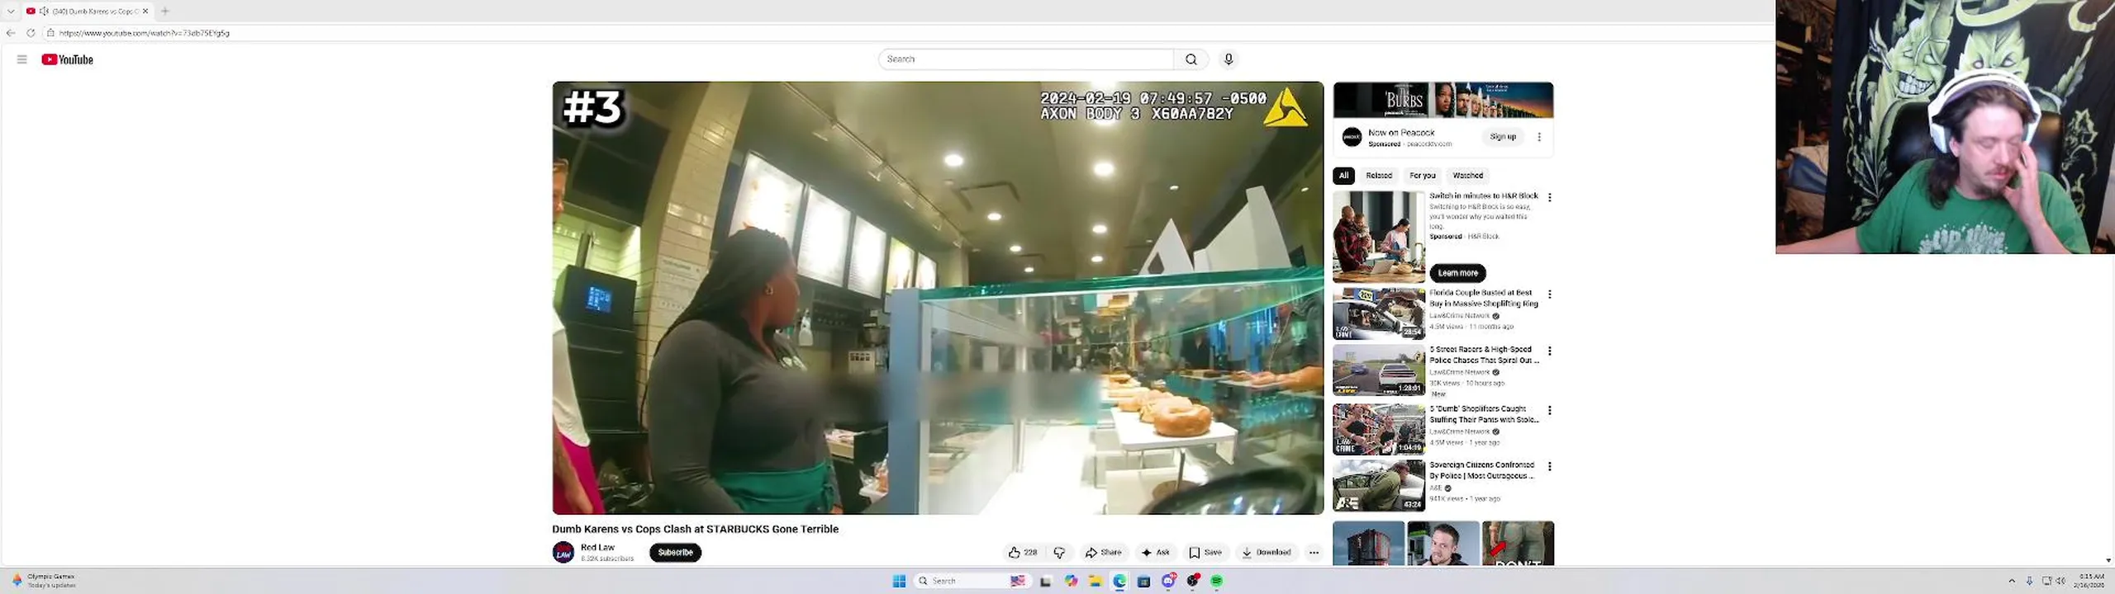
Task: Open options for Florida Couple Busted video
Action: 1550,295
